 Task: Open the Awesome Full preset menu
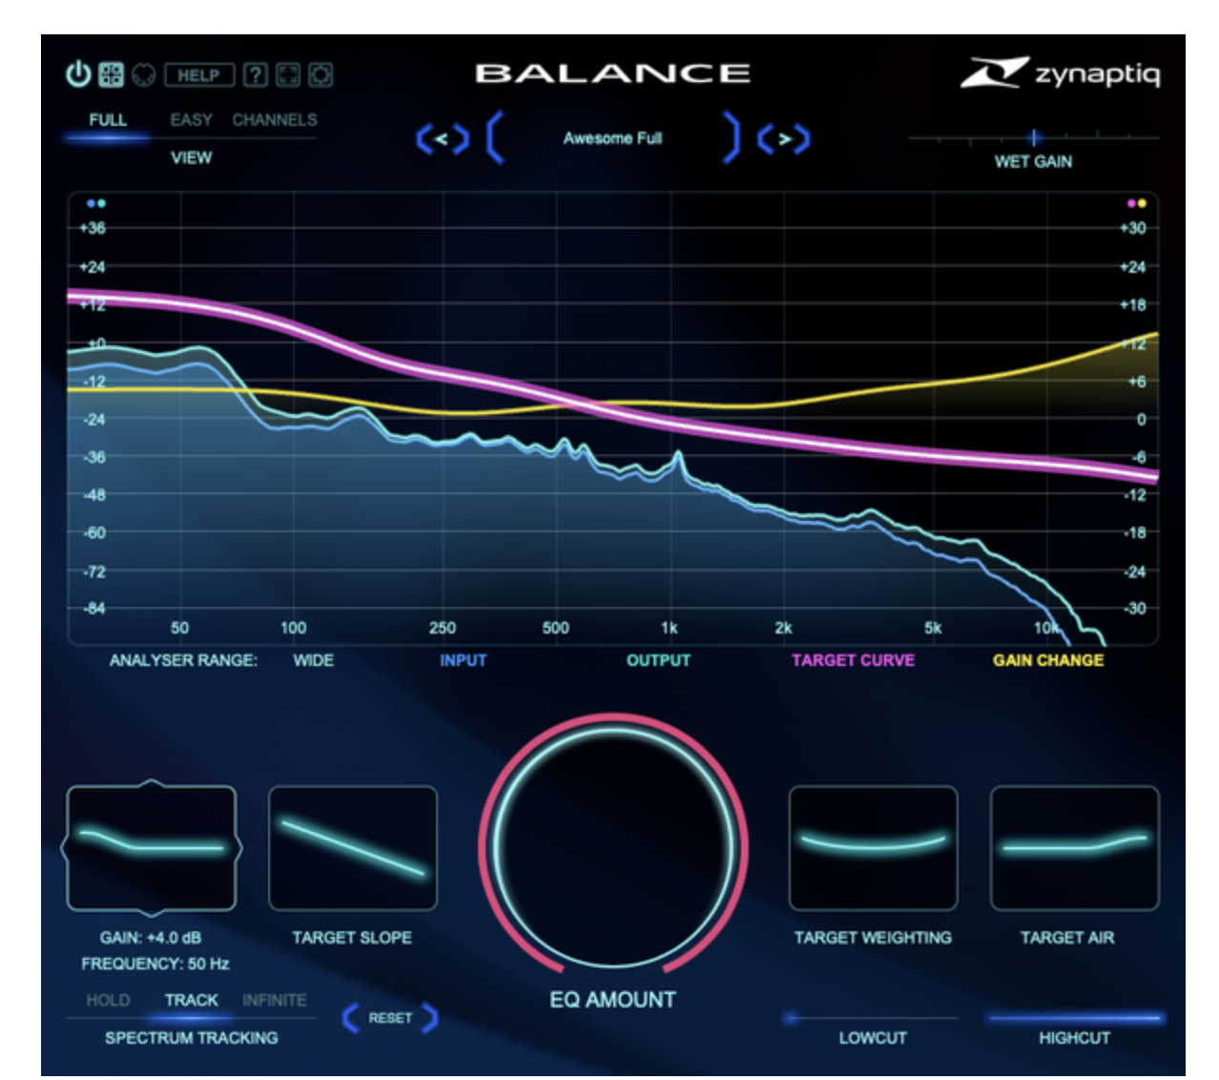(612, 138)
